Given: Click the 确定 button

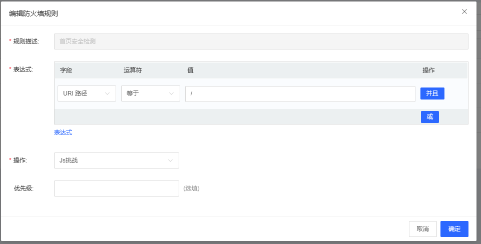Looking at the screenshot, I should click(x=454, y=229).
